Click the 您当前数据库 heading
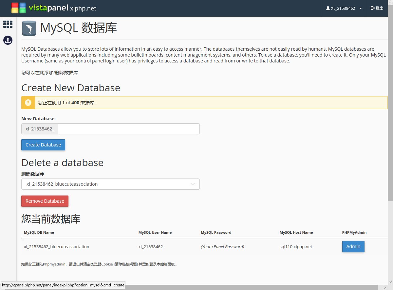393x290 pixels. pos(51,219)
